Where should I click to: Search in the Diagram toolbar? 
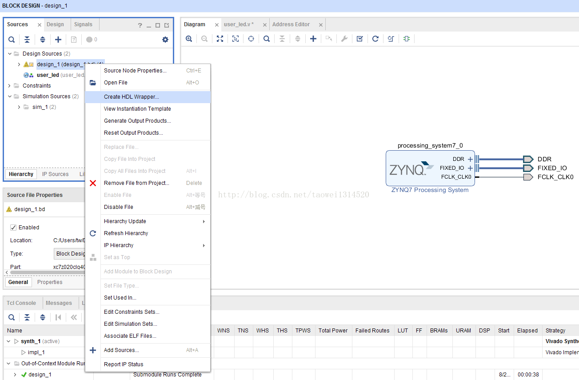coord(267,39)
